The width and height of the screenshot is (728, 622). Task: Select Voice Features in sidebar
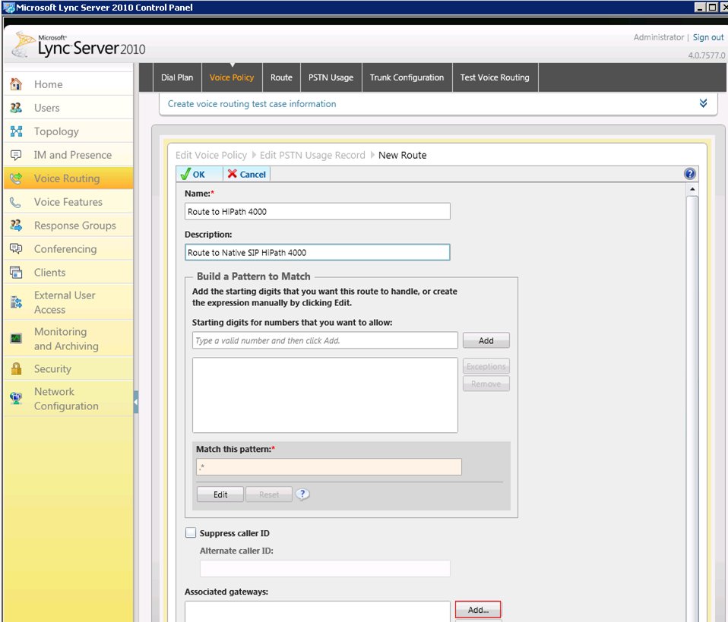[68, 202]
